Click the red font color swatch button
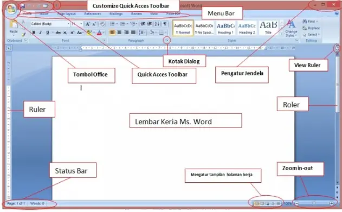The height and width of the screenshot is (212, 342). pyautogui.click(x=99, y=33)
